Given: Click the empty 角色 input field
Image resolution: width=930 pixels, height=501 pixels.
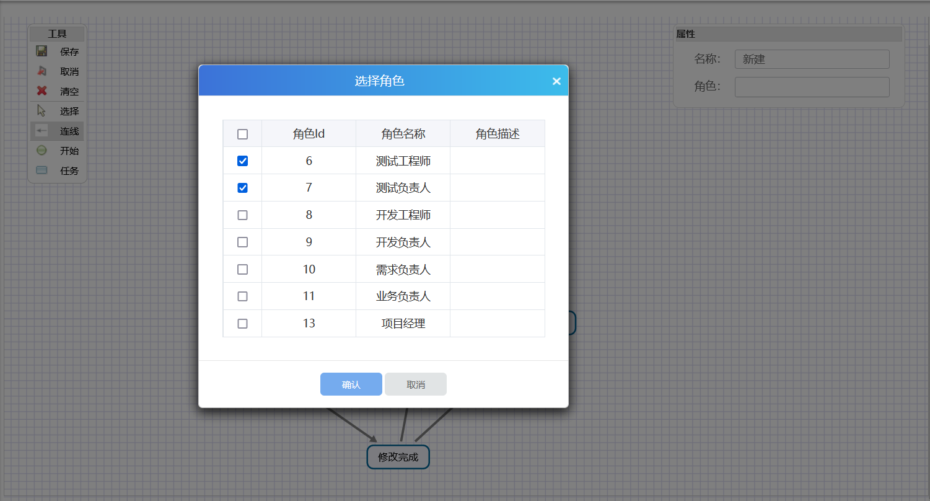Looking at the screenshot, I should [812, 87].
